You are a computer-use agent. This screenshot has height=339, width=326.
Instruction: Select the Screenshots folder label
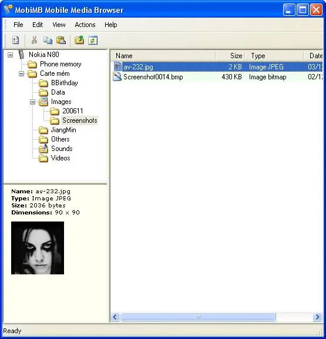click(80, 120)
